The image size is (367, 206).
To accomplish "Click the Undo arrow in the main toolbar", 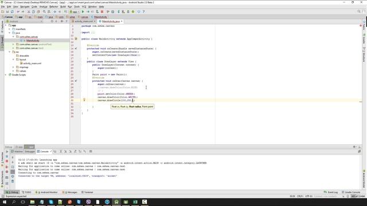I will click(18, 11).
